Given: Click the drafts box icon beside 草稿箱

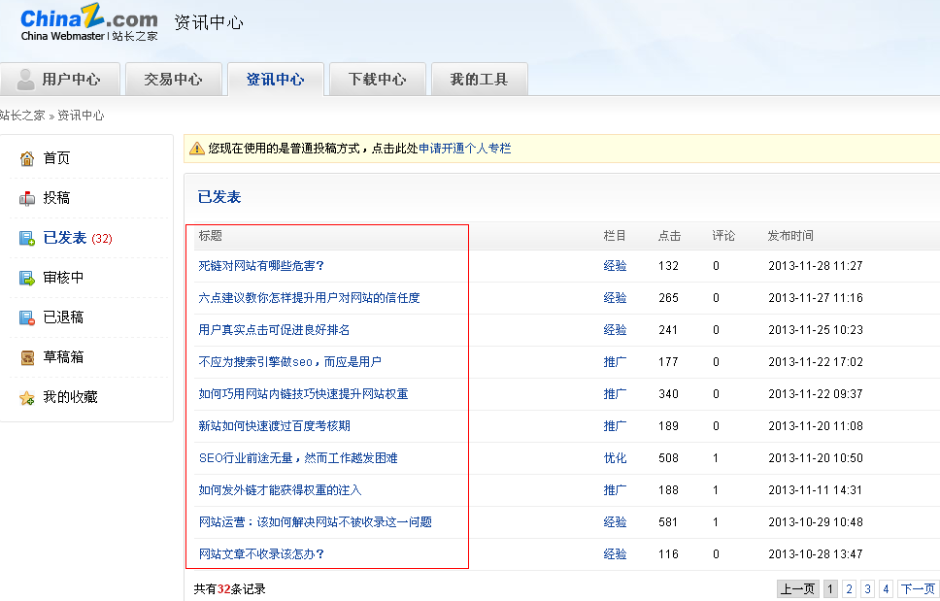Looking at the screenshot, I should click(x=27, y=357).
